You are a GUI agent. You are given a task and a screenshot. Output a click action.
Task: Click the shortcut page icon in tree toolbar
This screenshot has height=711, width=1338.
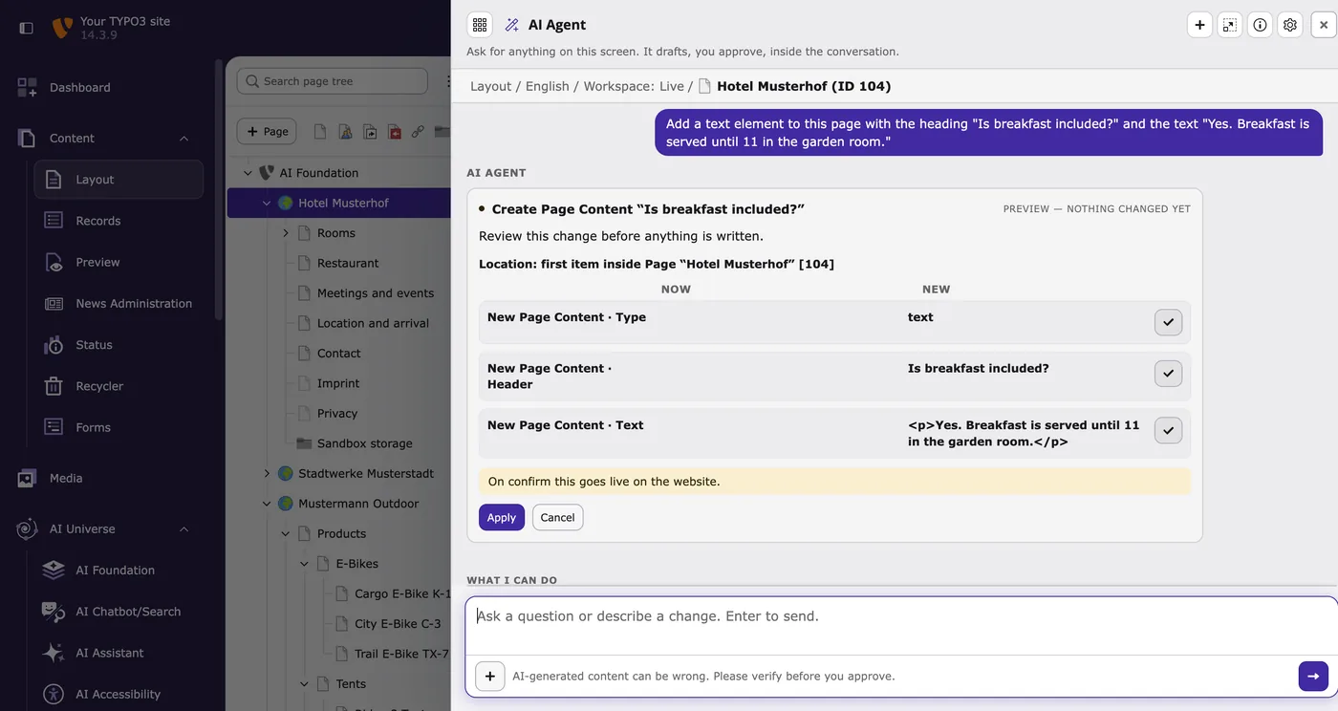pyautogui.click(x=370, y=132)
